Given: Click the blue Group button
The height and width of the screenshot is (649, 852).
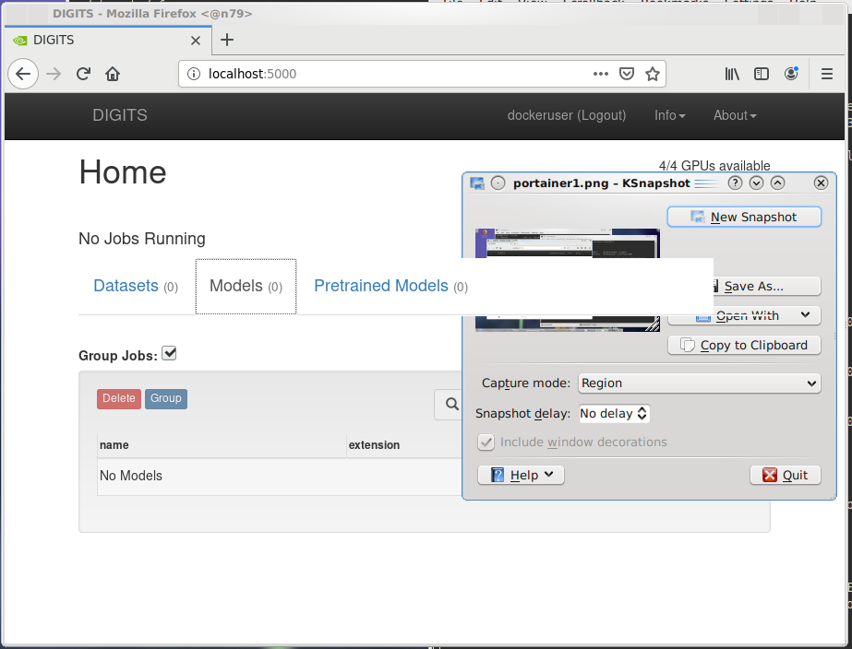Looking at the screenshot, I should coord(166,399).
